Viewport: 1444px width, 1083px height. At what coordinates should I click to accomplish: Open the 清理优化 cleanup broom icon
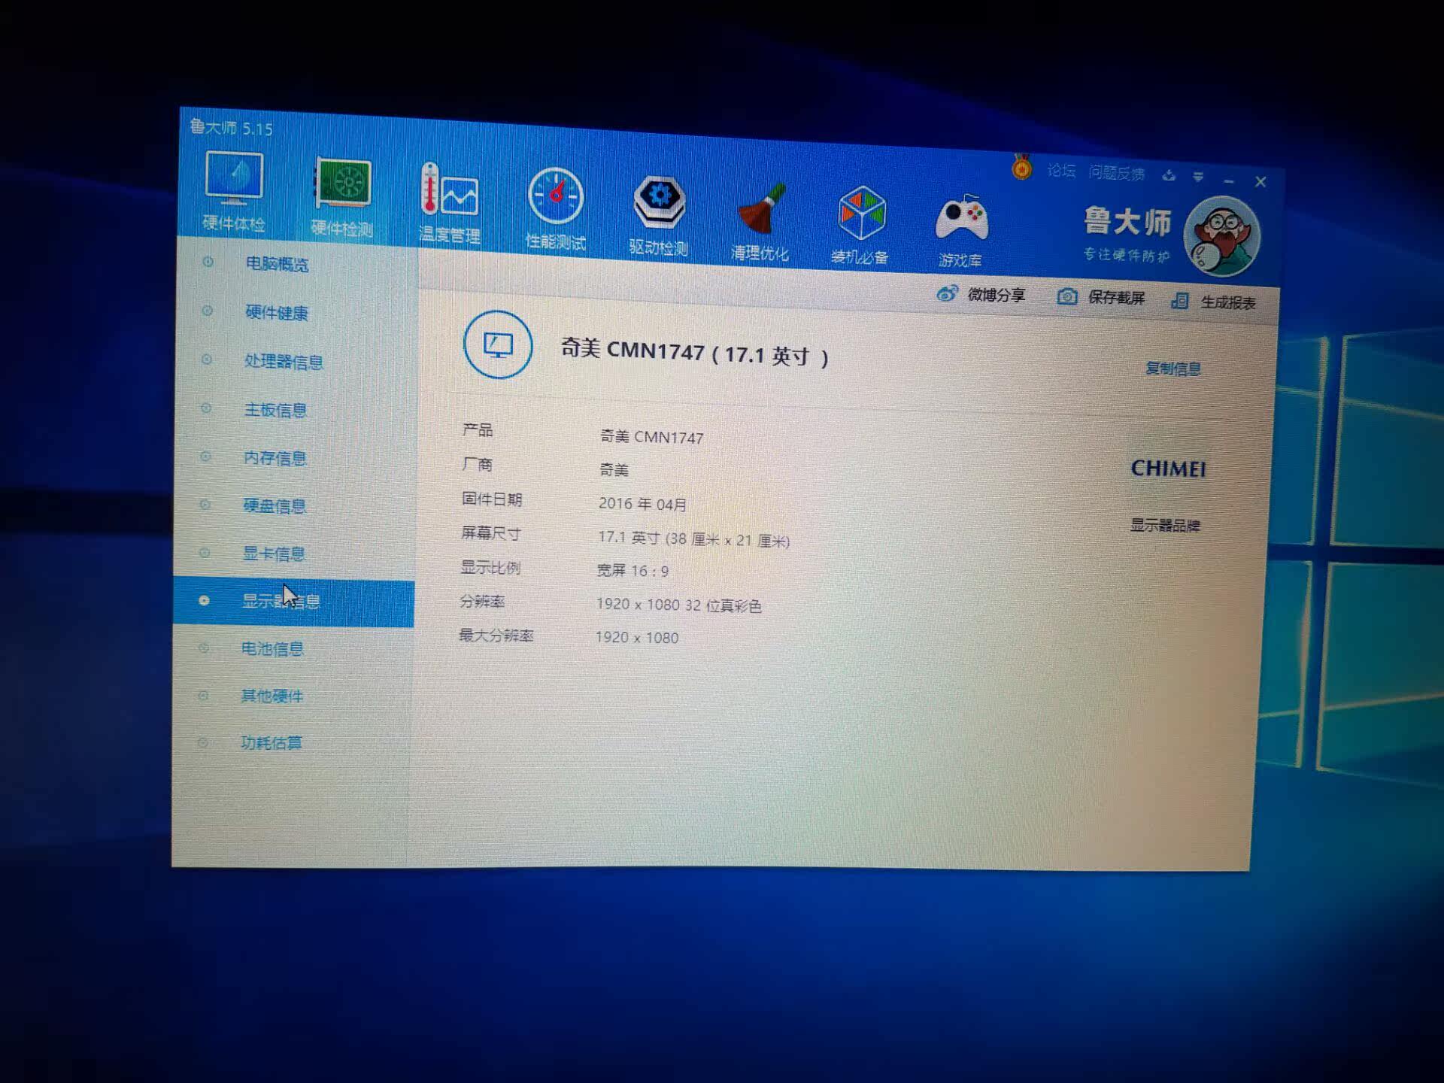(x=760, y=211)
